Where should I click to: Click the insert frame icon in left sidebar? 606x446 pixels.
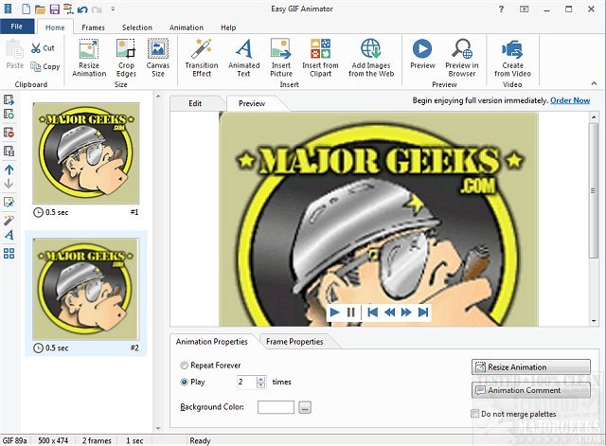[x=9, y=99]
